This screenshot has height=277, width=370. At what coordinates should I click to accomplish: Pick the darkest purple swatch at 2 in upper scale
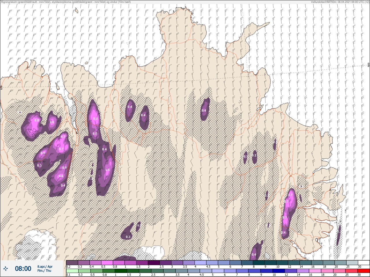pos(154,263)
